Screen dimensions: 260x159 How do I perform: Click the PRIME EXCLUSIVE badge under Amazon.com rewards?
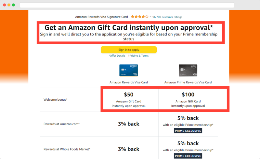tap(188, 131)
